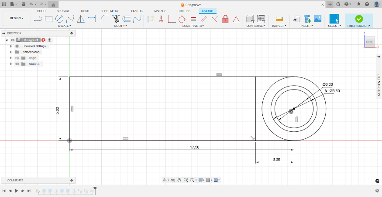Apply the Tangent constraint
Image resolution: width=382 pixels, height=197 pixels.
point(182,19)
